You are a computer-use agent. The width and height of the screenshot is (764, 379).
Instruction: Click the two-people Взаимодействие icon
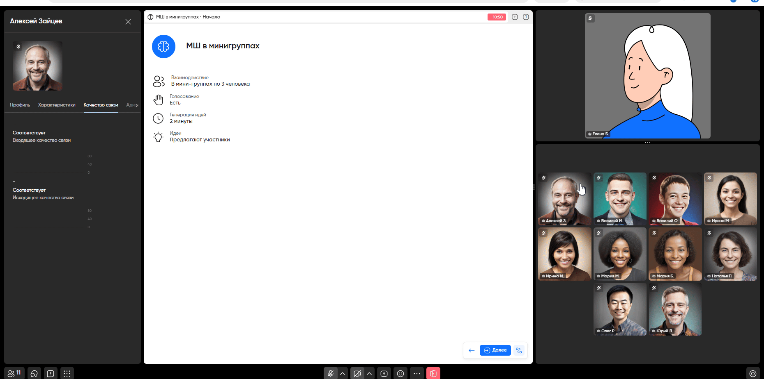(x=159, y=81)
